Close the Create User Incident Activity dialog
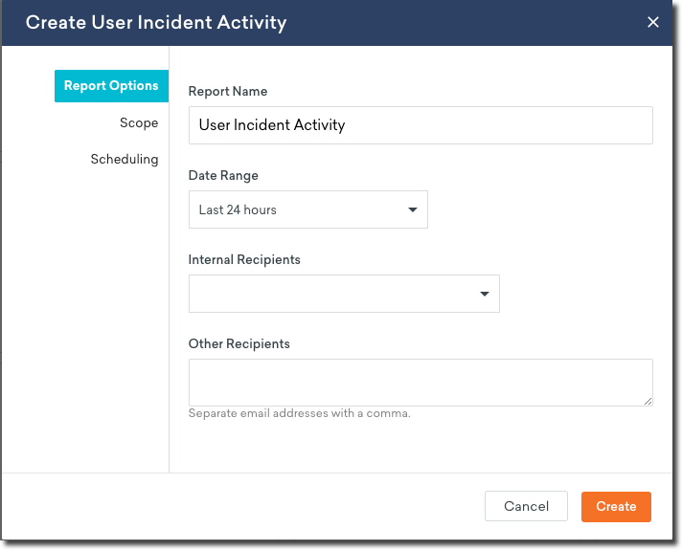682x550 pixels. coord(653,22)
